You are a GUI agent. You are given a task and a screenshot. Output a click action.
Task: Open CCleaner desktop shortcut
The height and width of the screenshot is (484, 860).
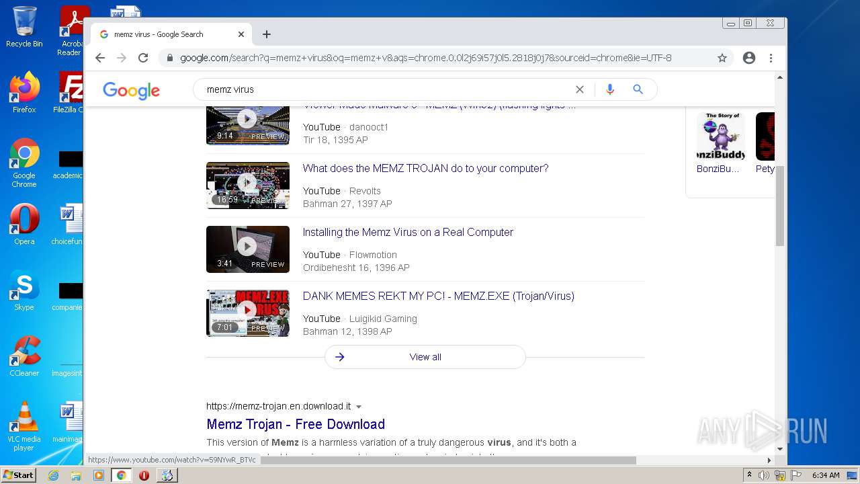click(24, 356)
